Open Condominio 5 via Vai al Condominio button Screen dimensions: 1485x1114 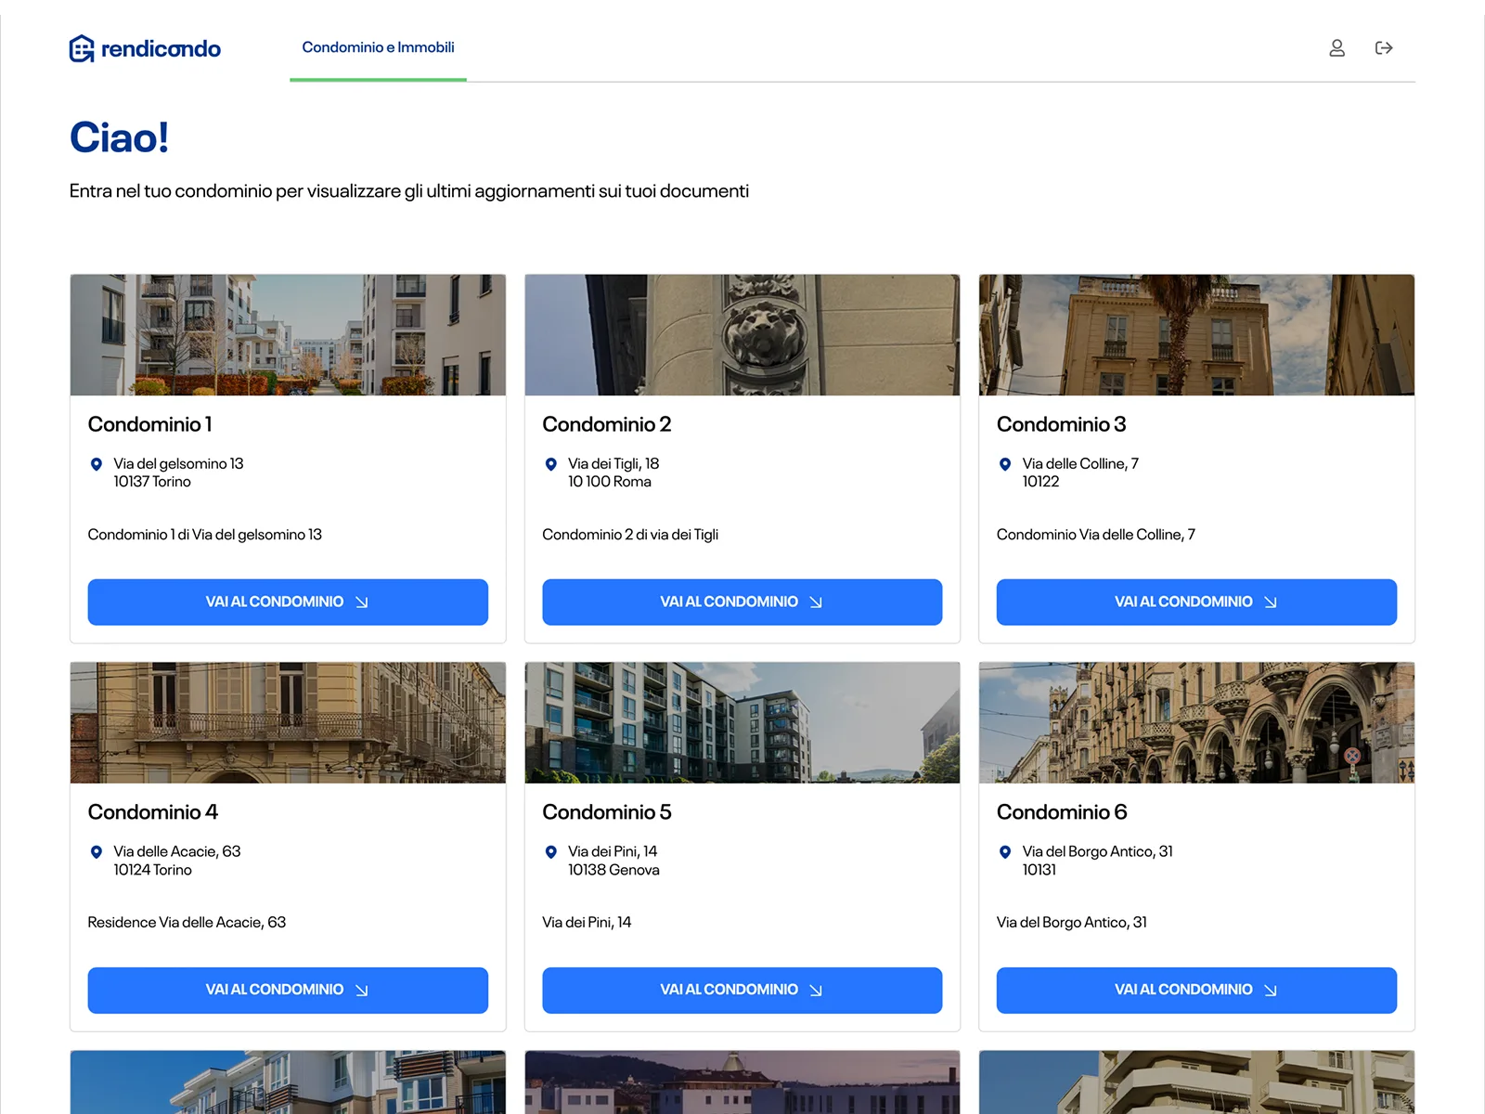tap(742, 990)
